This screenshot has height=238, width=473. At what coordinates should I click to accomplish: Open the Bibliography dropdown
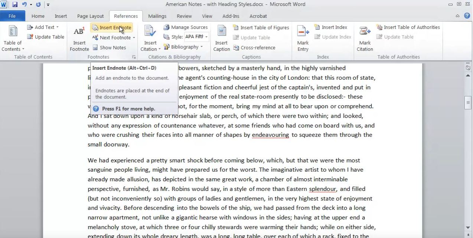pos(183,47)
